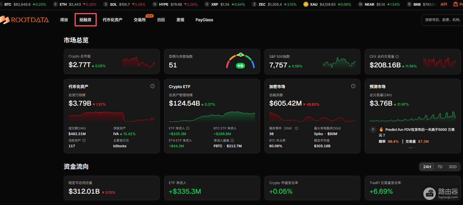Click the P avatar in 预测市场 card
The image size is (463, 205).
[373, 130]
